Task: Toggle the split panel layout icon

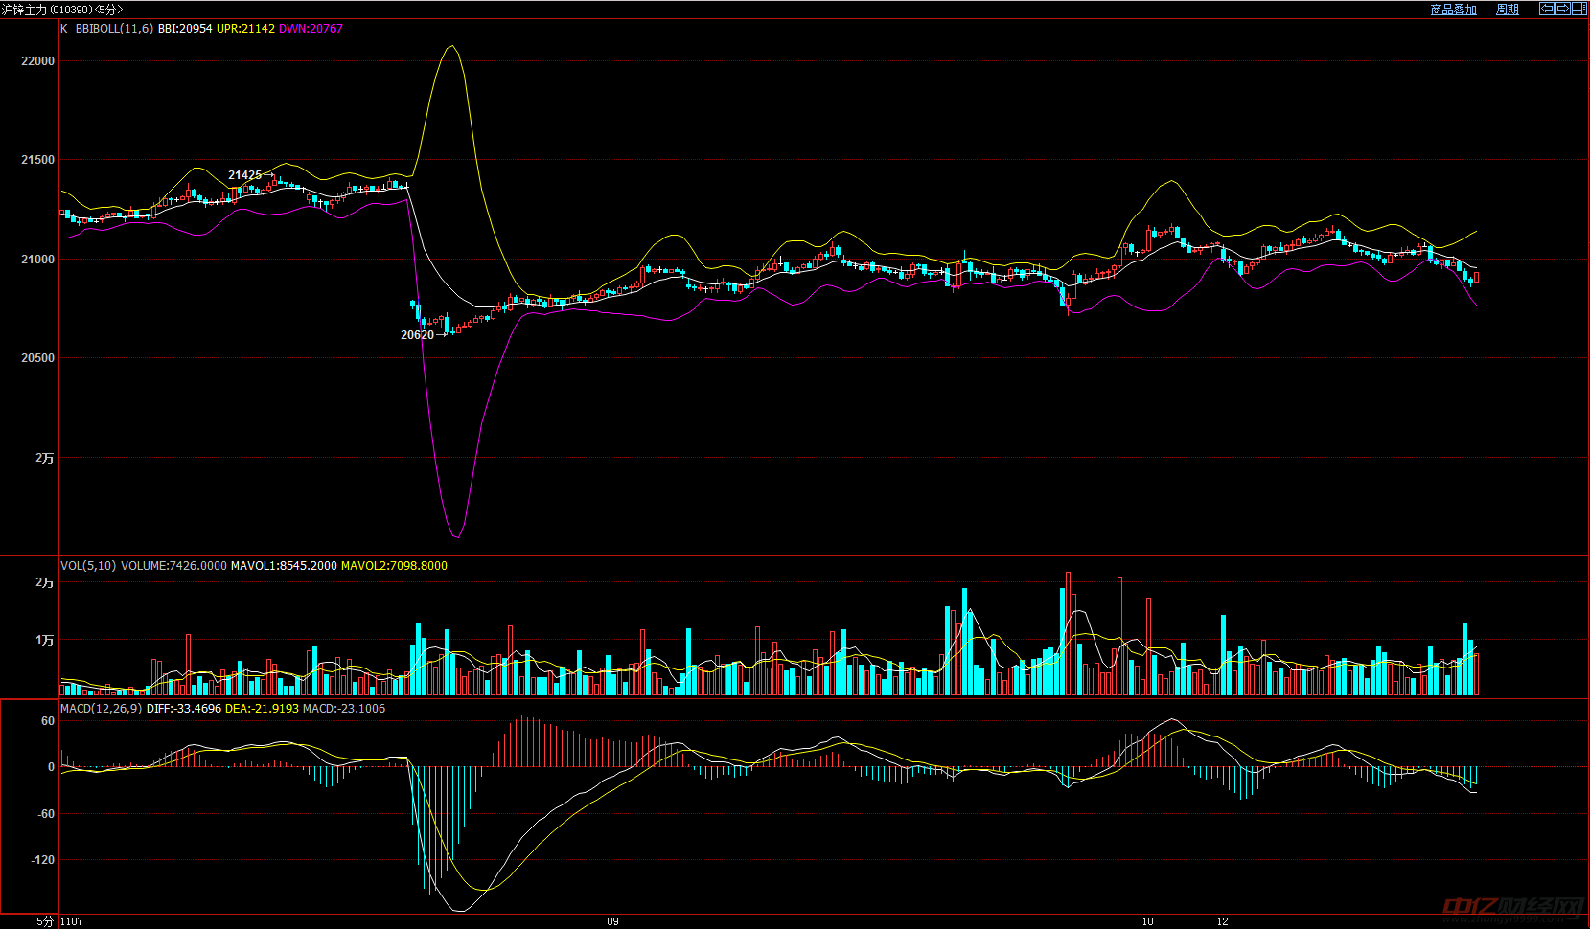Action: pos(1578,9)
